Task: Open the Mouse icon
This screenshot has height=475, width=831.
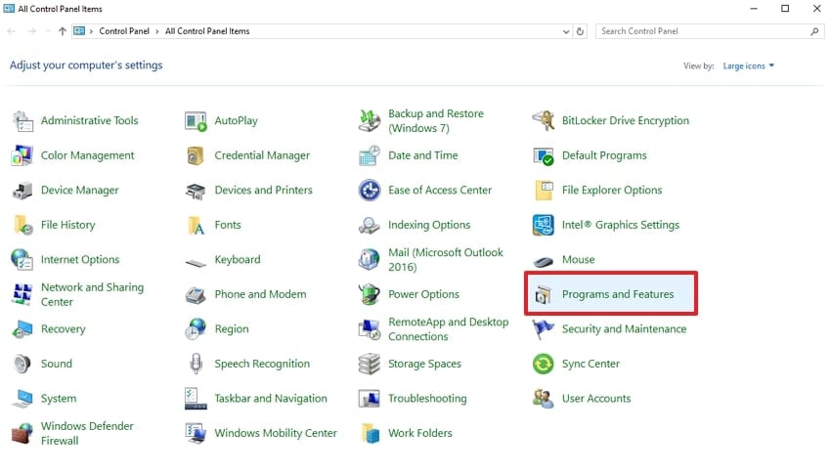Action: pos(544,262)
